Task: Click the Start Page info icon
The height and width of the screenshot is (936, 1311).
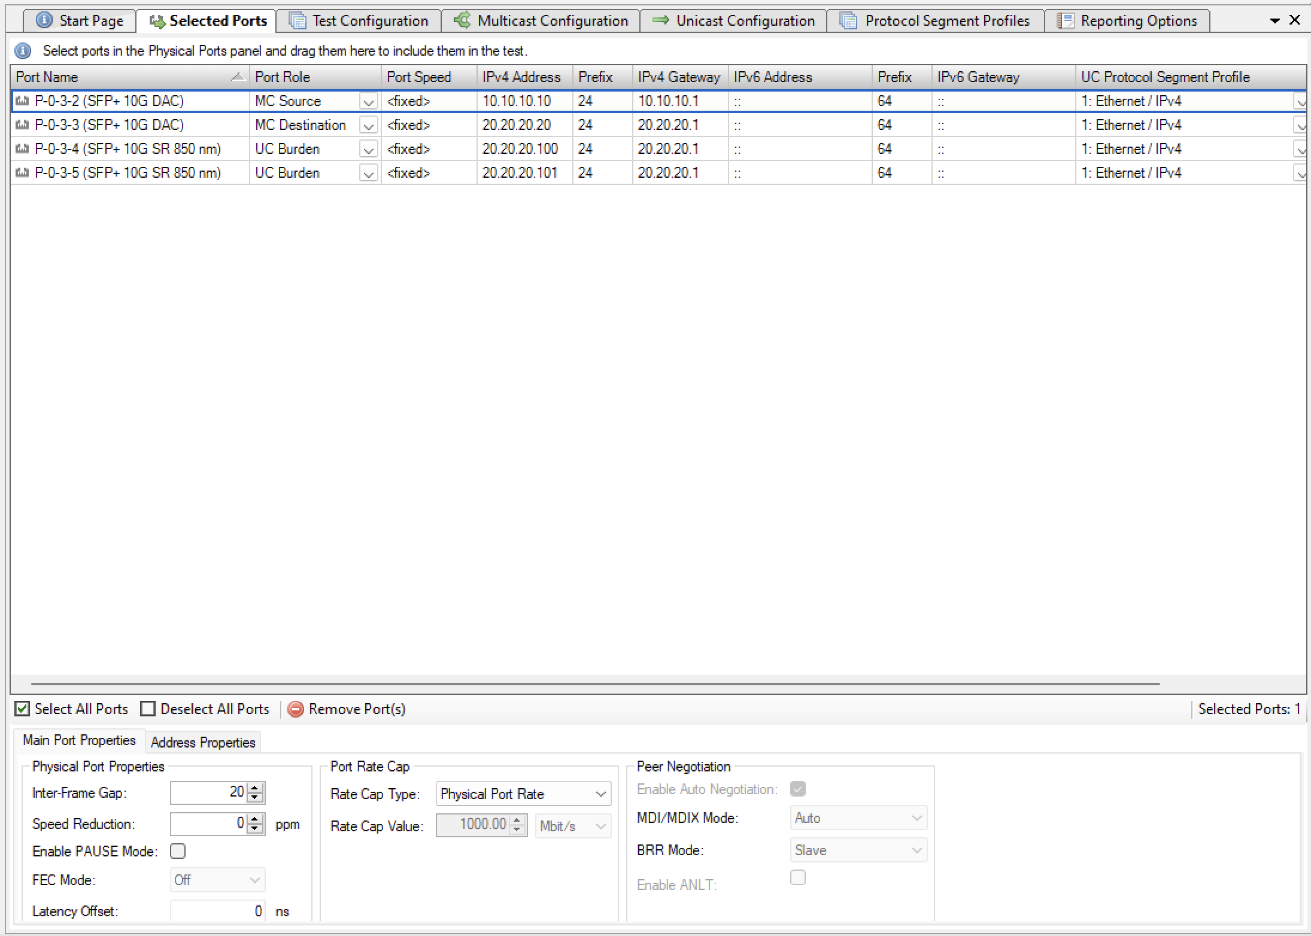Action: (x=44, y=20)
